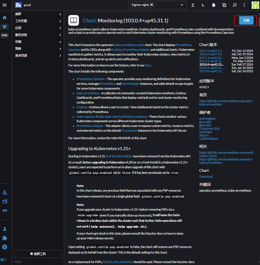Open the three-dot more options menu
The height and width of the screenshot is (265, 260).
[244, 5]
